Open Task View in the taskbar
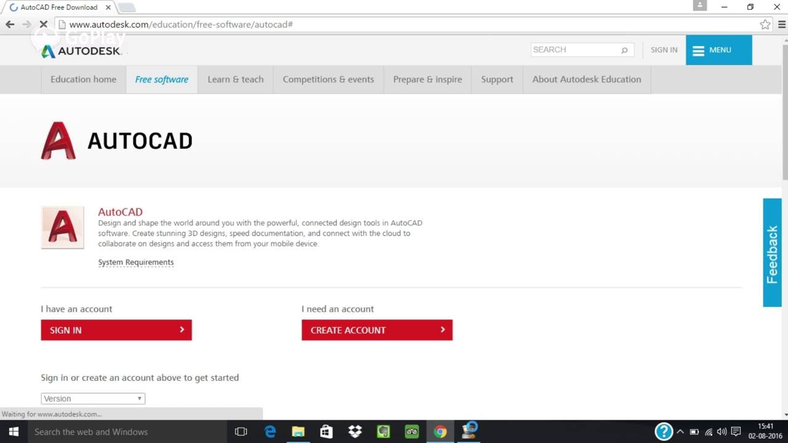 coord(241,432)
